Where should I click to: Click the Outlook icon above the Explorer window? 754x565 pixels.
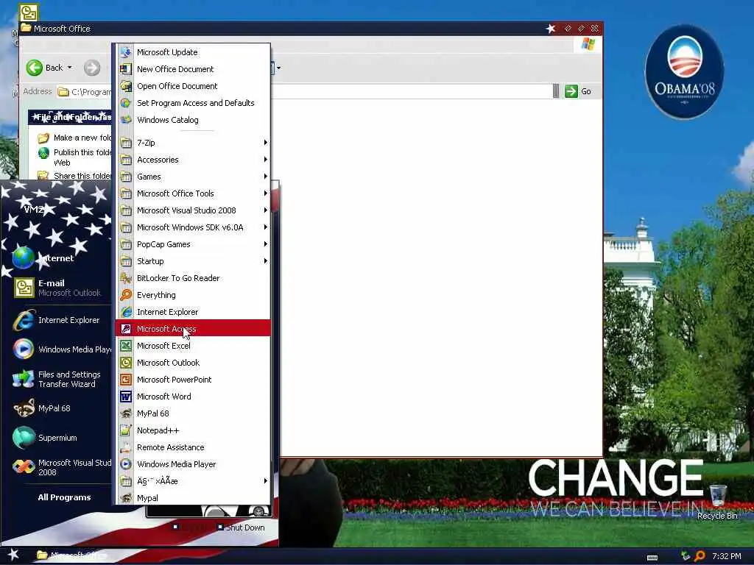29,13
